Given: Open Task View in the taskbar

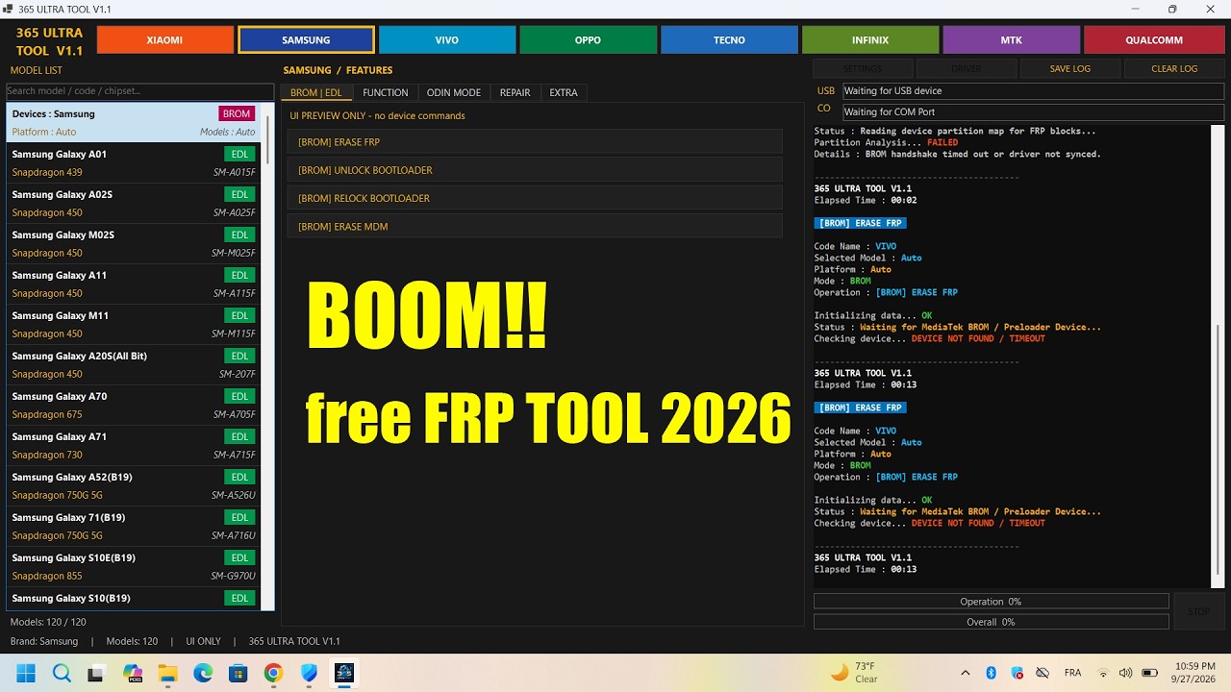Looking at the screenshot, I should (x=97, y=673).
